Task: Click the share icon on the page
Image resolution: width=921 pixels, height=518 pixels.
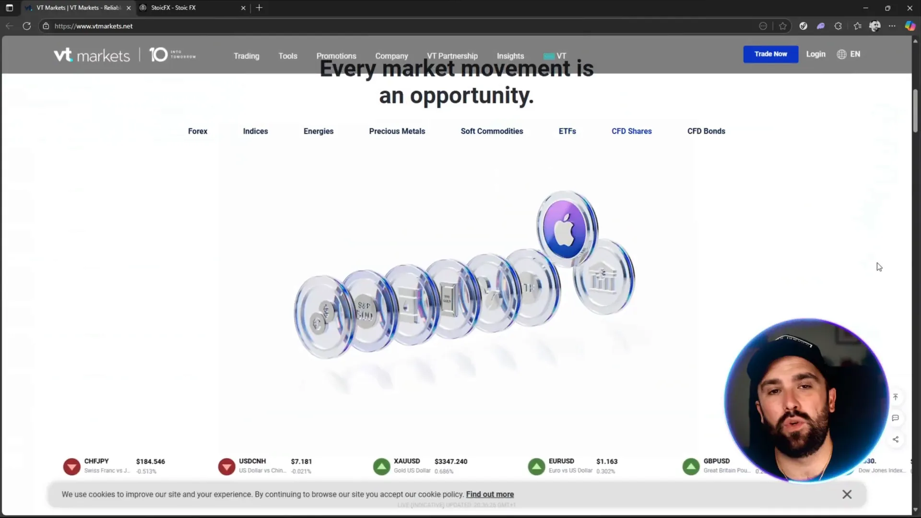Action: [896, 439]
